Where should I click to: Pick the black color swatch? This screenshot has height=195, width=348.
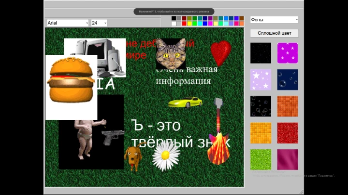click(x=174, y=18)
